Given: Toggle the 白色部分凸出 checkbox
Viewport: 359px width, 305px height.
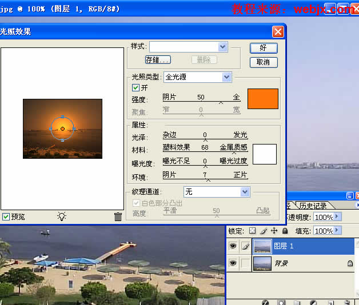Looking at the screenshot, I should coord(136,203).
